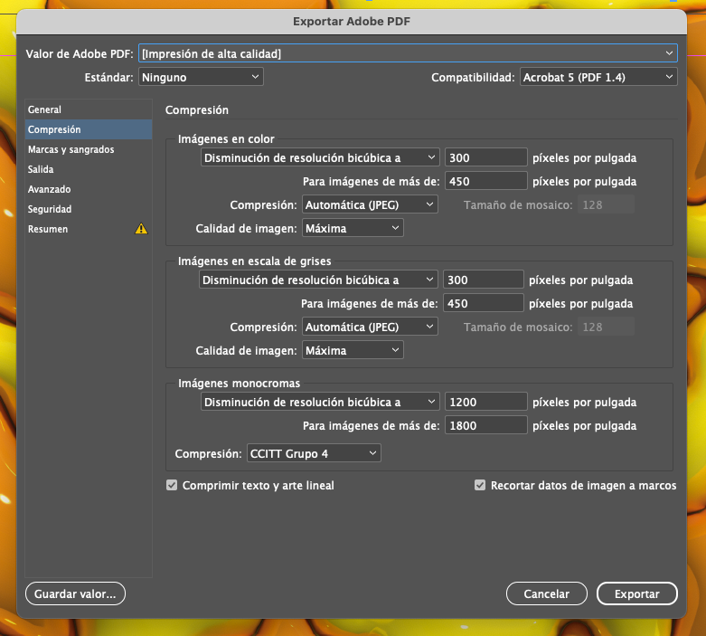Click disabled Tamaño de mosaico field in color section
Viewport: 706px width, 636px height.
(606, 204)
